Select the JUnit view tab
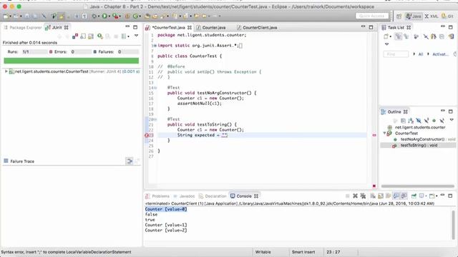 click(x=57, y=27)
